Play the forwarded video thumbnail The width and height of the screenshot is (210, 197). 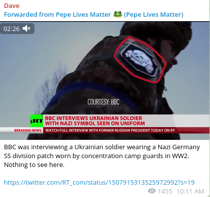coord(105,80)
